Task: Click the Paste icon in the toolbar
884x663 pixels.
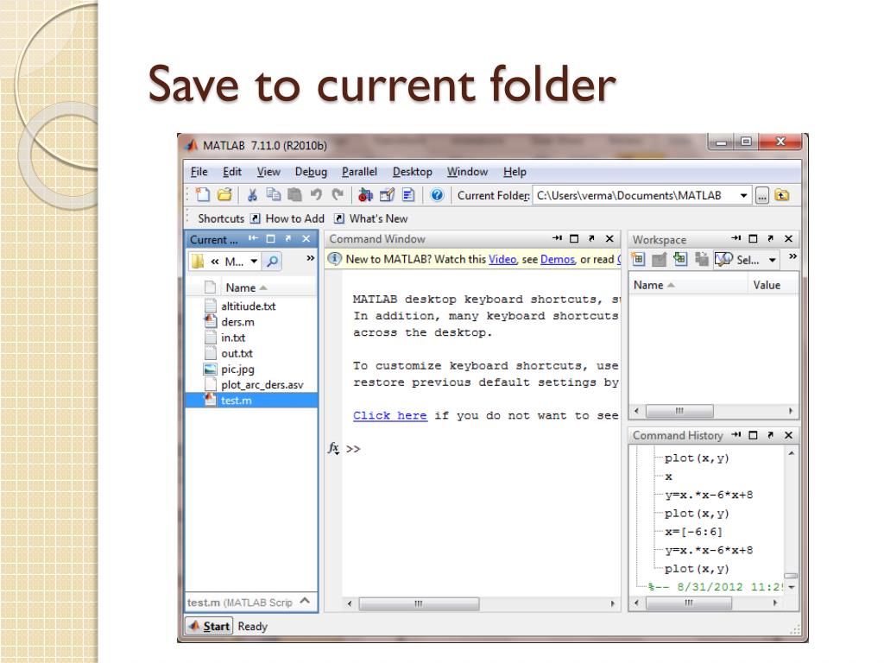Action: (294, 195)
